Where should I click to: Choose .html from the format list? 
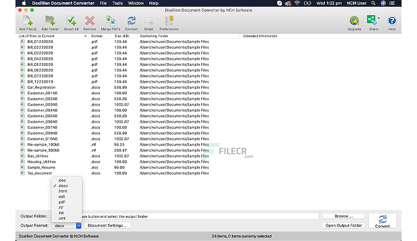coord(67,191)
